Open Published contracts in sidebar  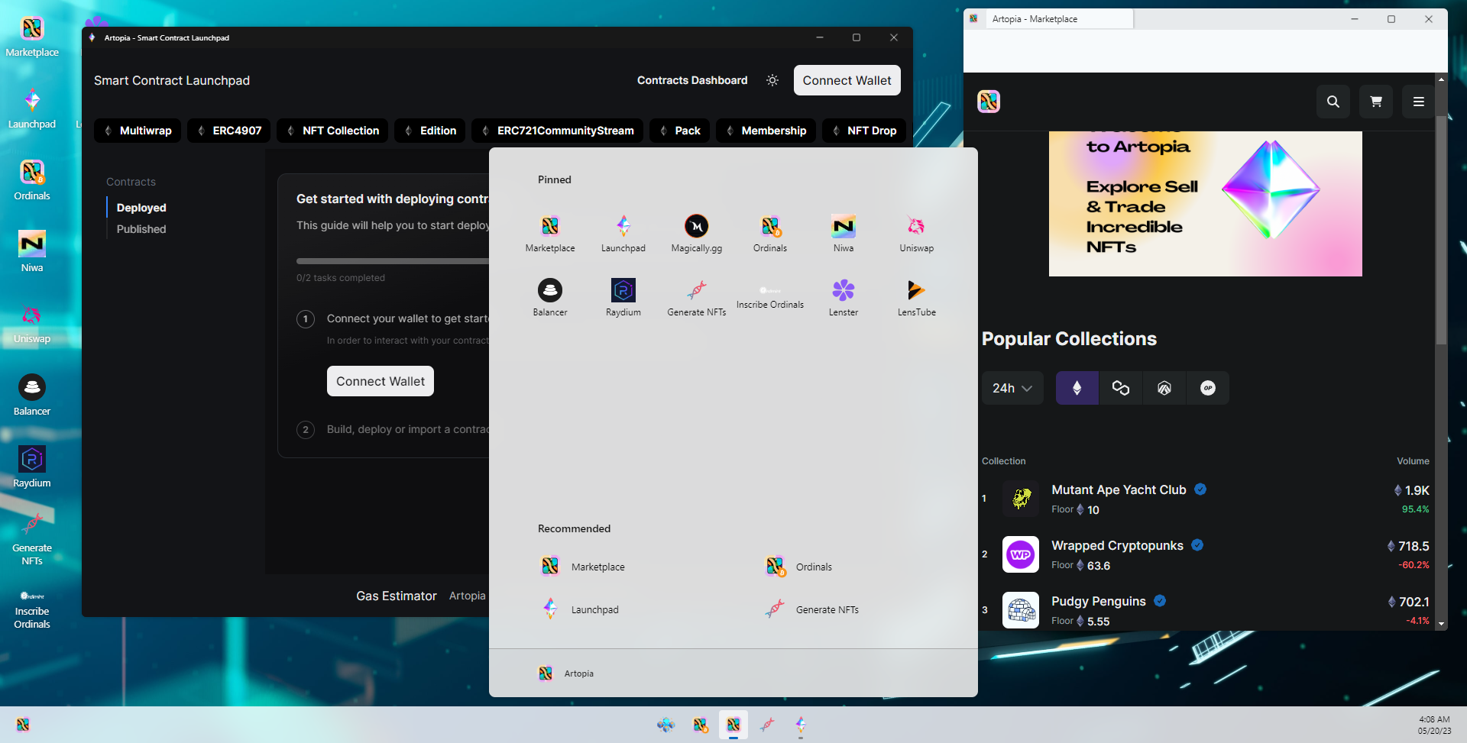click(x=141, y=229)
